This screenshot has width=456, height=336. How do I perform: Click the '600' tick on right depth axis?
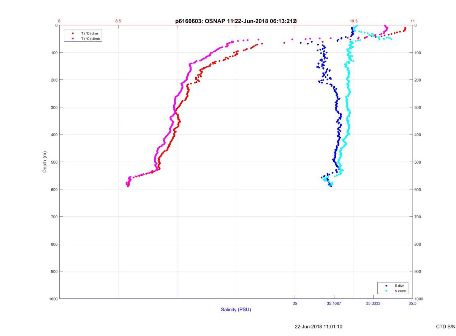tap(418, 189)
